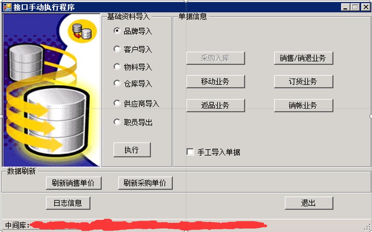The image size is (372, 232).
Task: Select the 客户导入 radio option
Action: click(x=117, y=49)
